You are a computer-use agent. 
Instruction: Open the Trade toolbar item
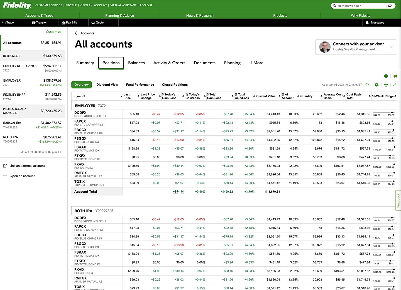(x=8, y=23)
